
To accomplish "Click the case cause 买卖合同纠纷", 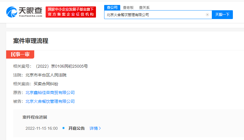I will [x=42, y=84].
